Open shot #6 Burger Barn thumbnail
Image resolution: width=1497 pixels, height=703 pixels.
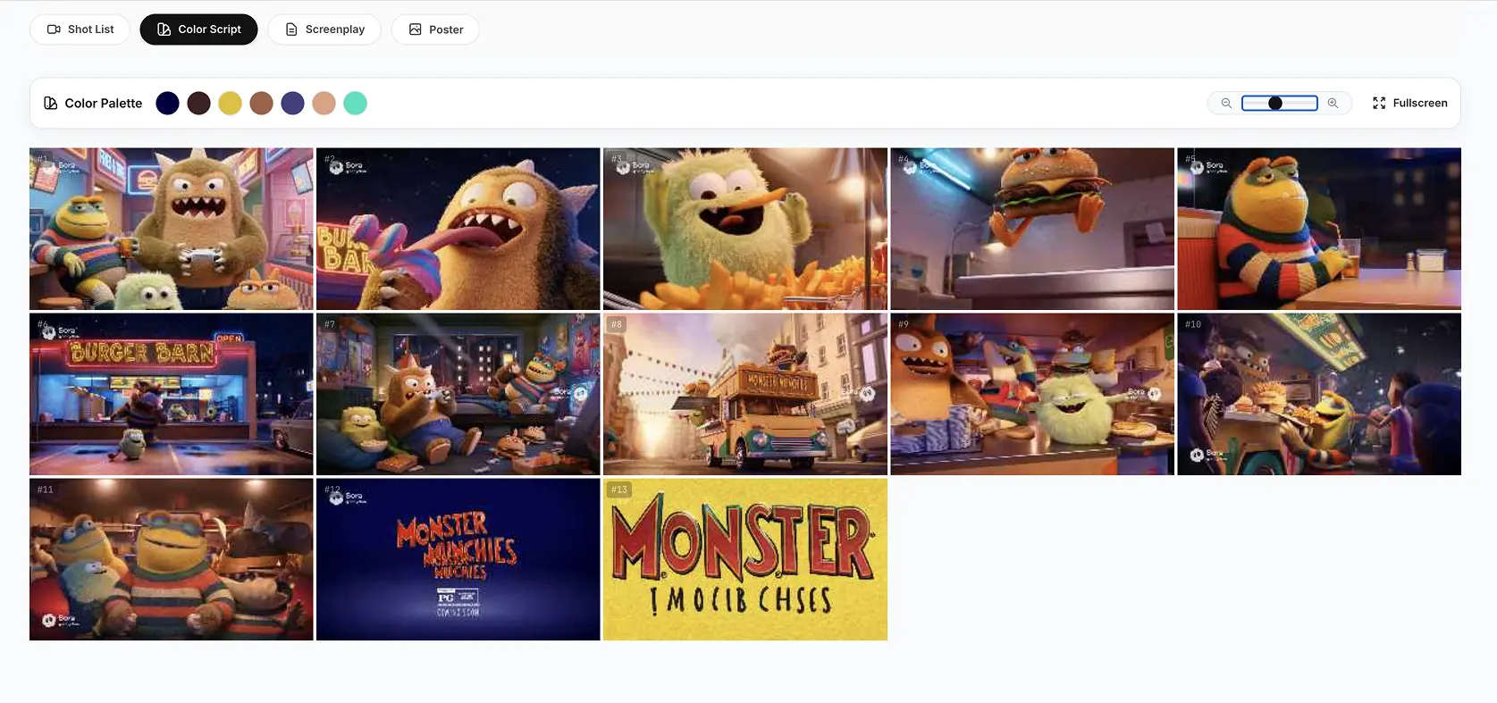click(x=172, y=394)
